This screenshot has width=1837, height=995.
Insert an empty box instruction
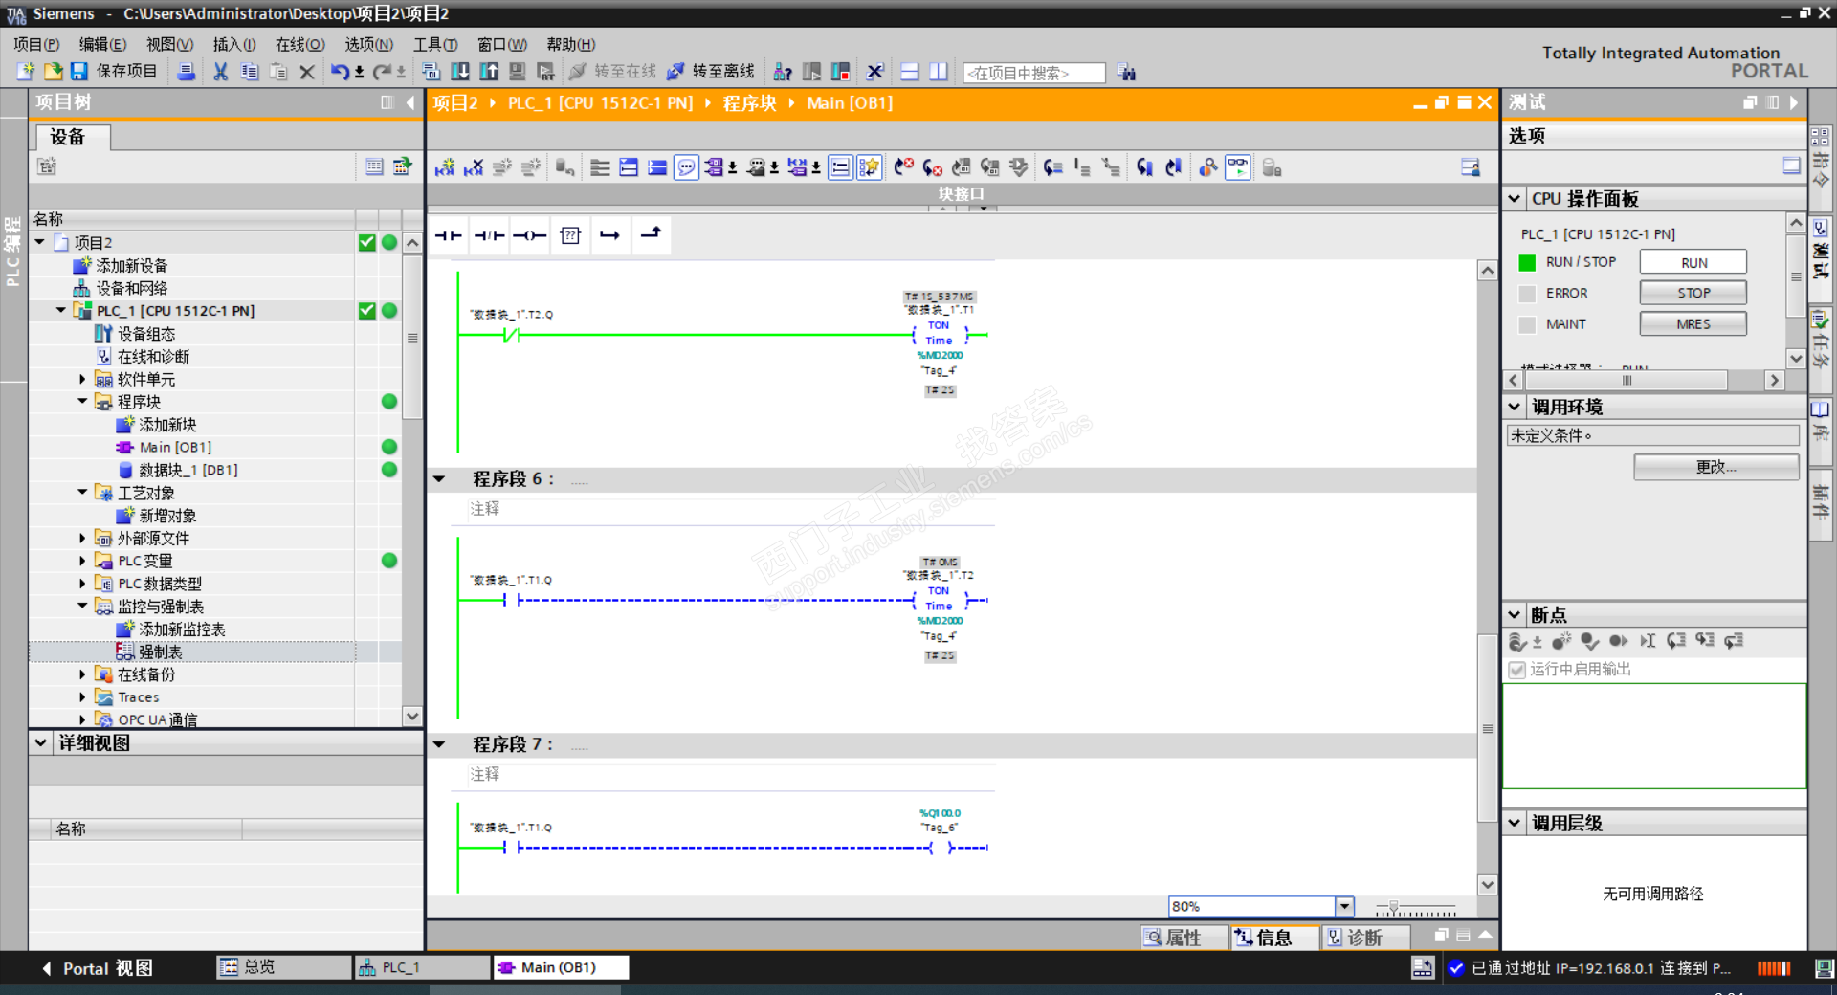coord(570,235)
